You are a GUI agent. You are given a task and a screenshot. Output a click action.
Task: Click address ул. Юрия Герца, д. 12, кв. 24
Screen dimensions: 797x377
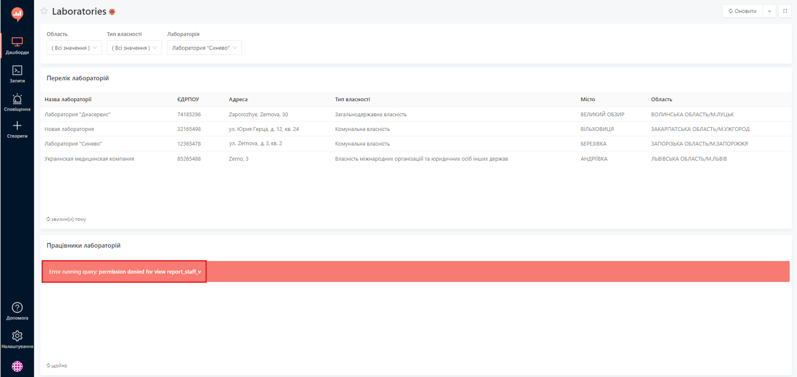pos(264,129)
